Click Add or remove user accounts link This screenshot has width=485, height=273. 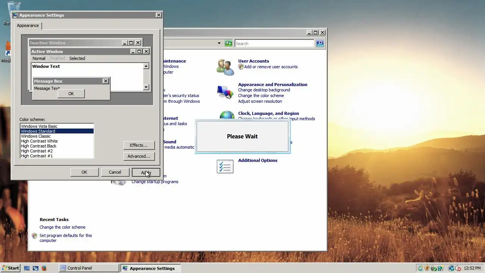(x=271, y=67)
